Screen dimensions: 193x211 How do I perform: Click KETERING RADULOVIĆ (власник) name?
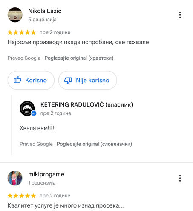coord(86,104)
